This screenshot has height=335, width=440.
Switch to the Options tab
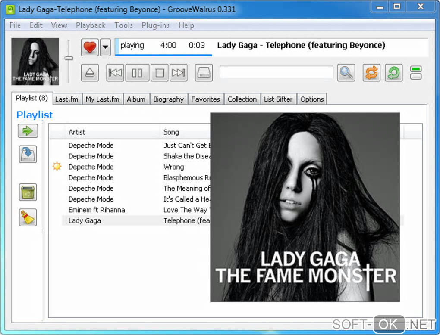(x=312, y=99)
